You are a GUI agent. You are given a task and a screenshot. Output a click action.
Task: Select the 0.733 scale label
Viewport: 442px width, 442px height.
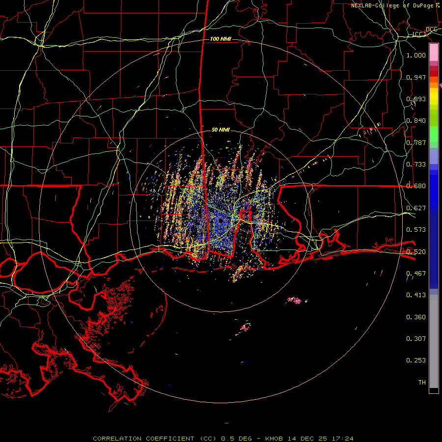click(416, 165)
